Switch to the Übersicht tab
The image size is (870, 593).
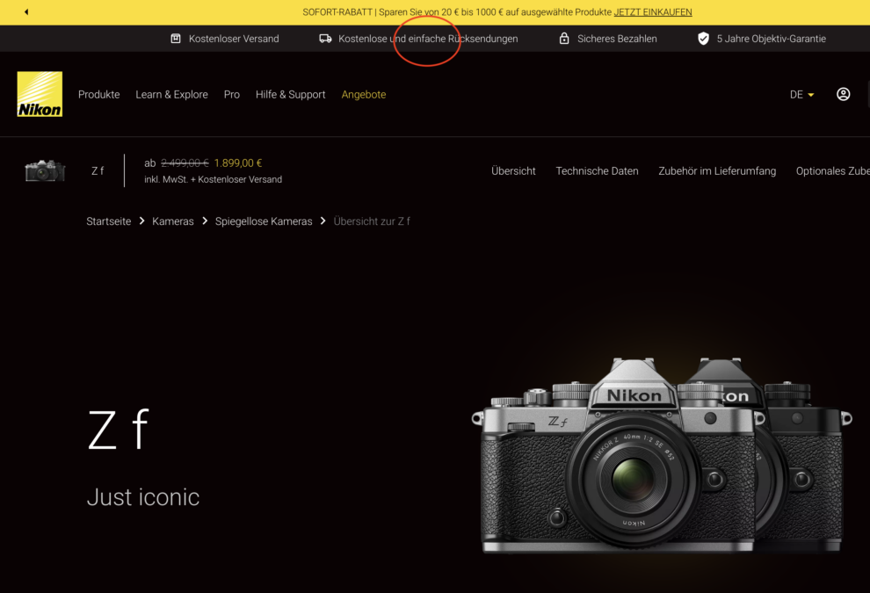513,171
